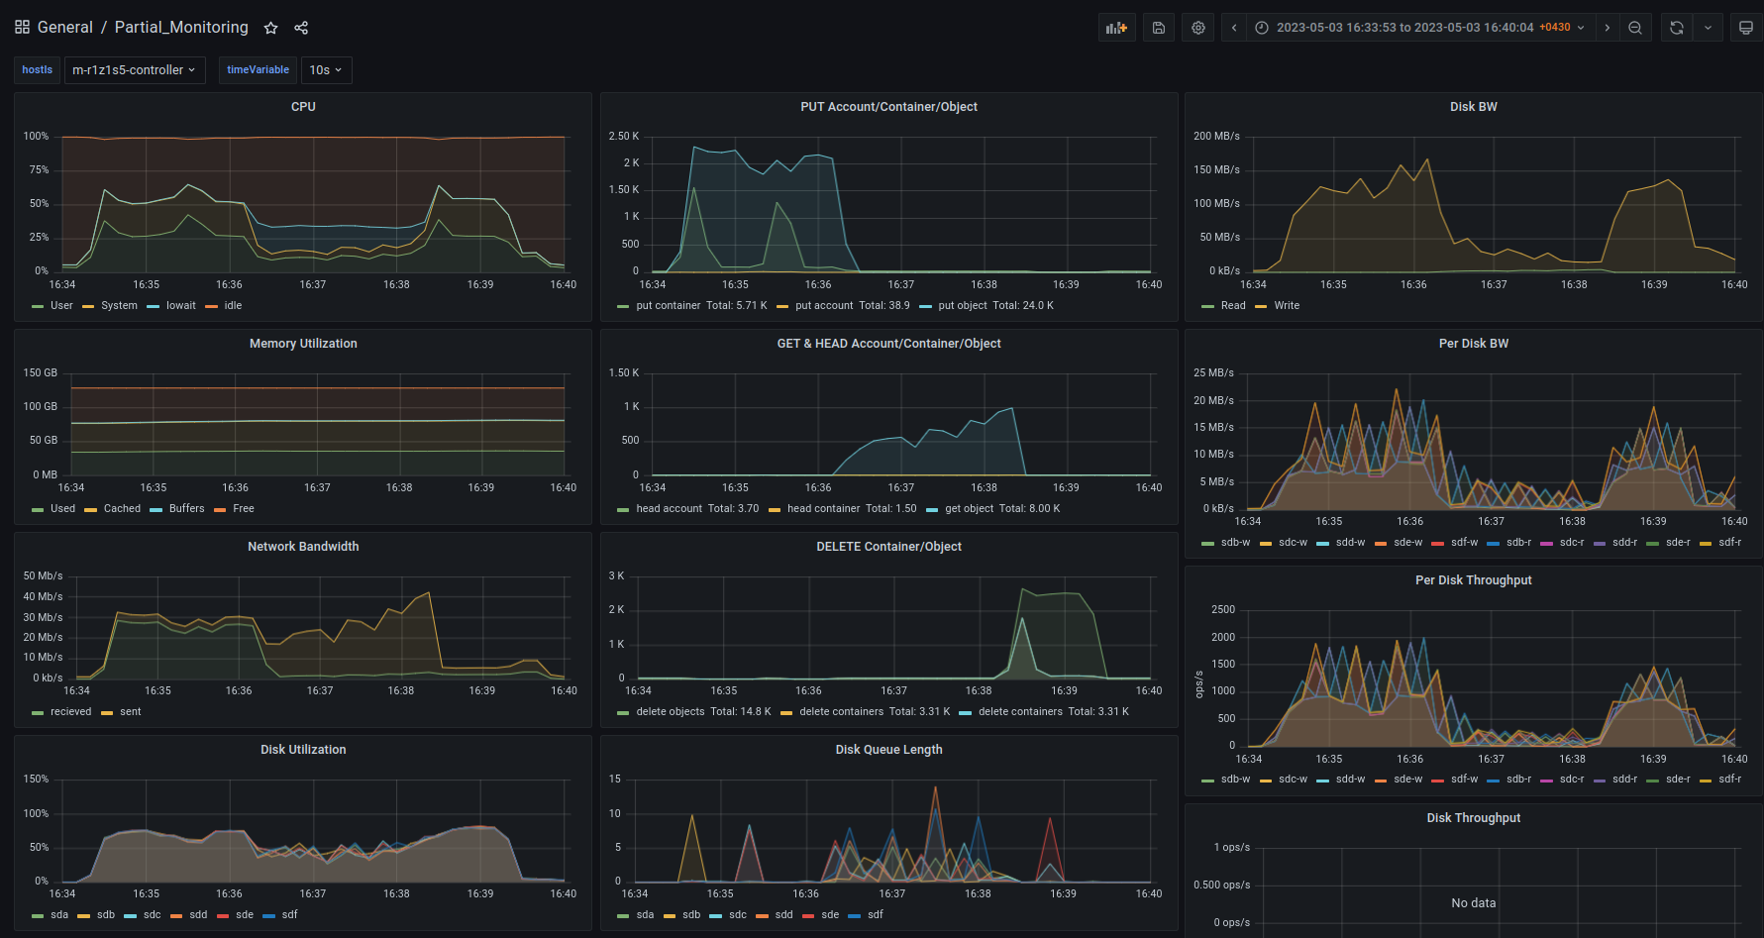Toggle the Cached series in Memory legend
The height and width of the screenshot is (938, 1764).
click(122, 509)
